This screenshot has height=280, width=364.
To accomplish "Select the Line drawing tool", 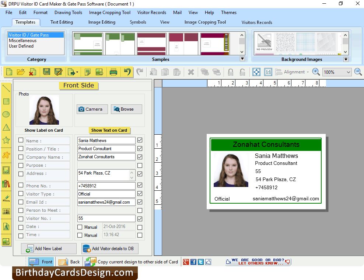I will [6, 88].
